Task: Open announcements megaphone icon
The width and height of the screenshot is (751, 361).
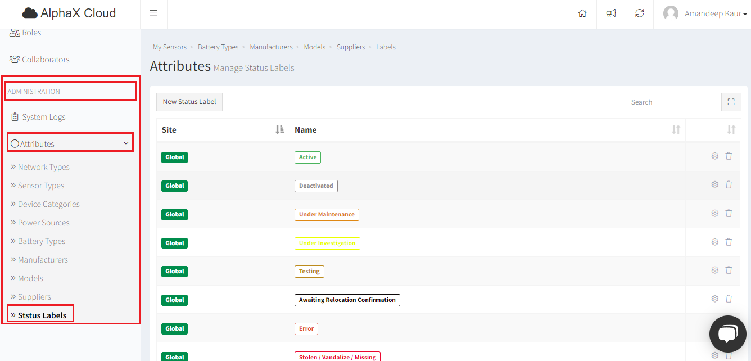Action: click(x=611, y=13)
